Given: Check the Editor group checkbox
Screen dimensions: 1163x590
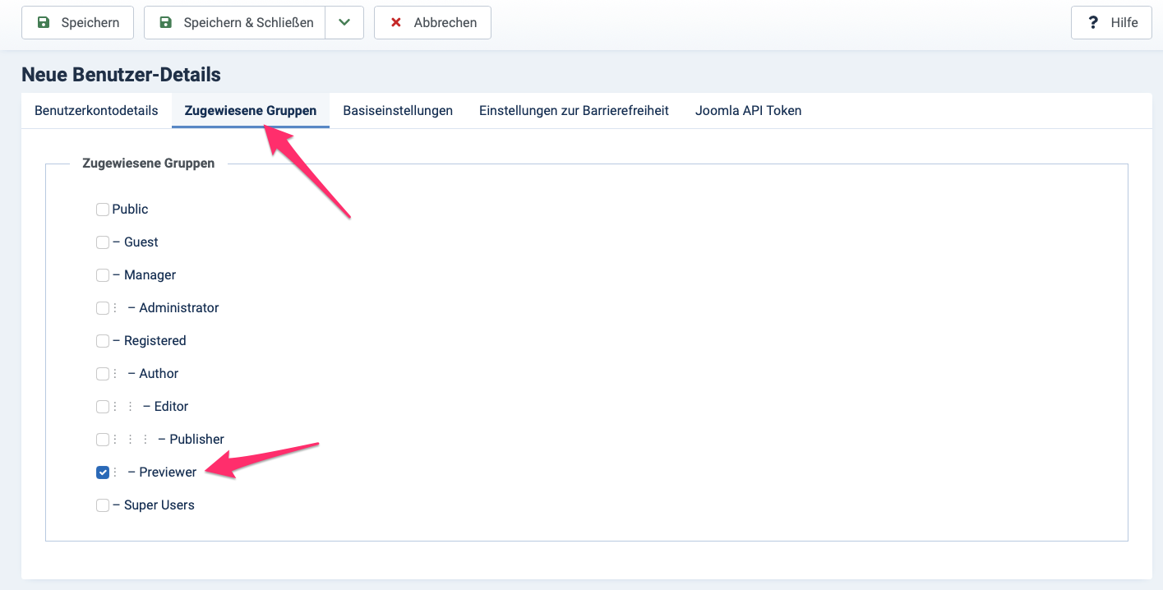Looking at the screenshot, I should (102, 406).
